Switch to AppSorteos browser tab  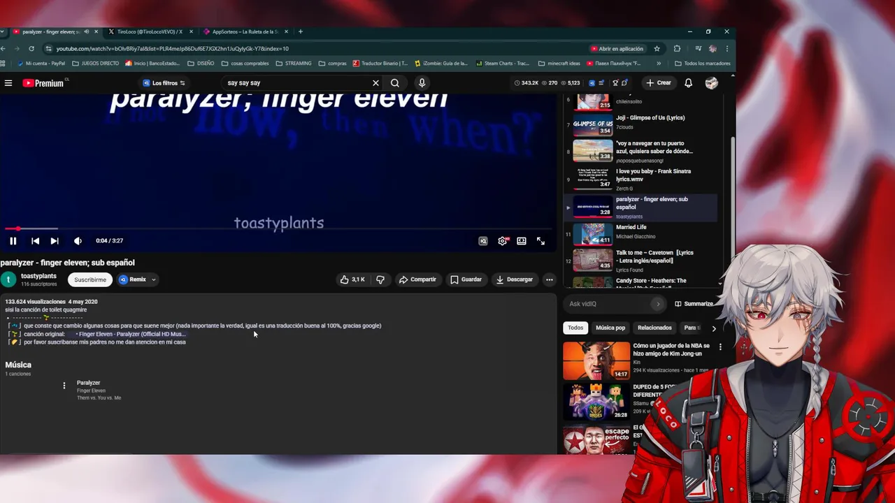(x=245, y=31)
